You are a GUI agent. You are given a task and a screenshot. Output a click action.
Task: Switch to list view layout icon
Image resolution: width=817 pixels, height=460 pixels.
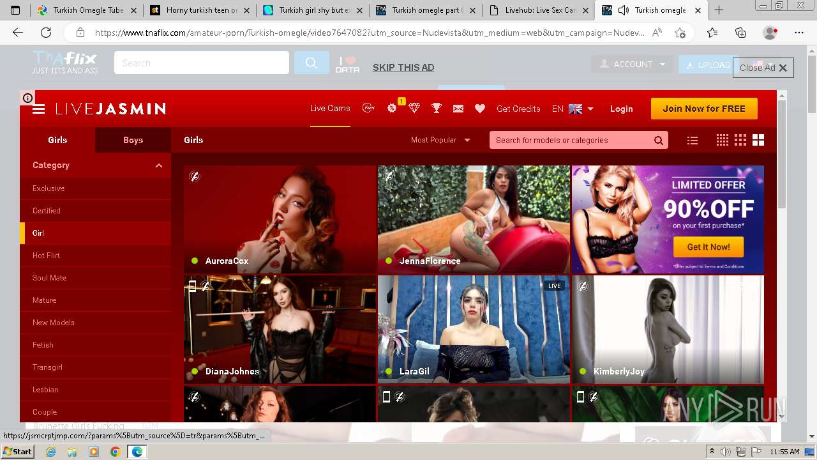pos(693,141)
